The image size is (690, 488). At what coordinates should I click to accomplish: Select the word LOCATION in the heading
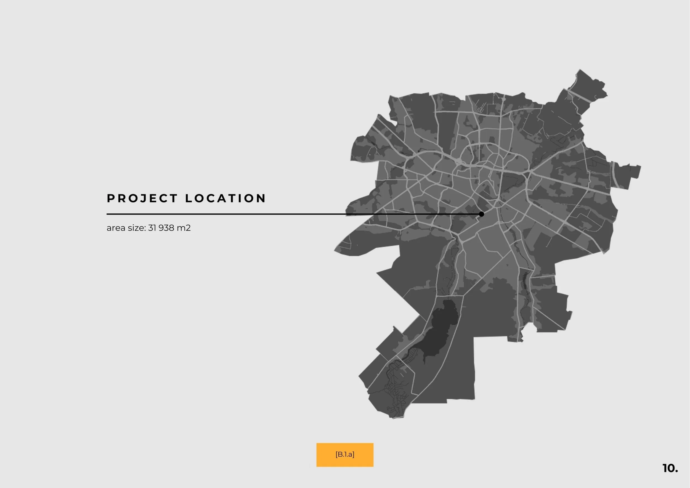tap(225, 198)
